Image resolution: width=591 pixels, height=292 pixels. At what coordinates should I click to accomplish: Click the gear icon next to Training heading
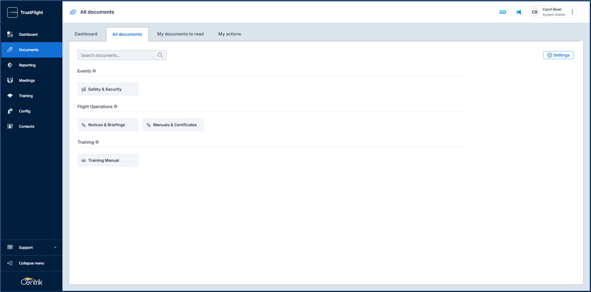[x=97, y=142]
